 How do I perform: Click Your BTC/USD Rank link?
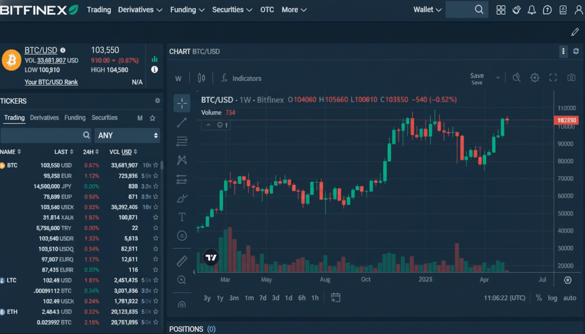(51, 82)
